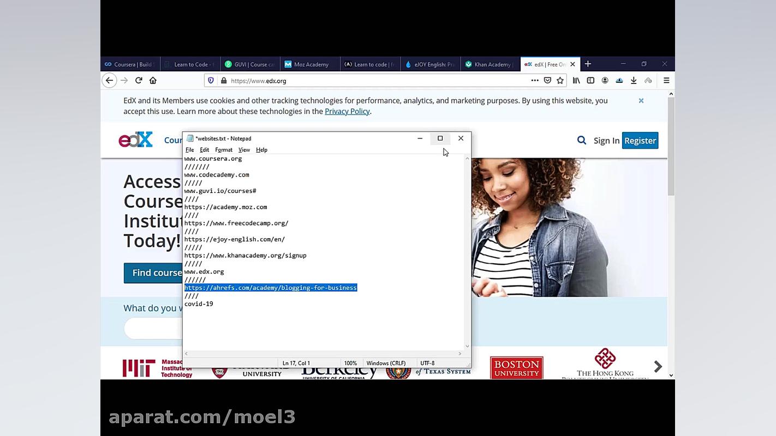Switch to the Khan Academy tab
776x436 pixels.
click(490, 64)
